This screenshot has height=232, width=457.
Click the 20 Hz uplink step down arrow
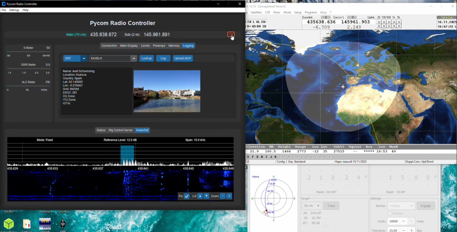click(379, 26)
